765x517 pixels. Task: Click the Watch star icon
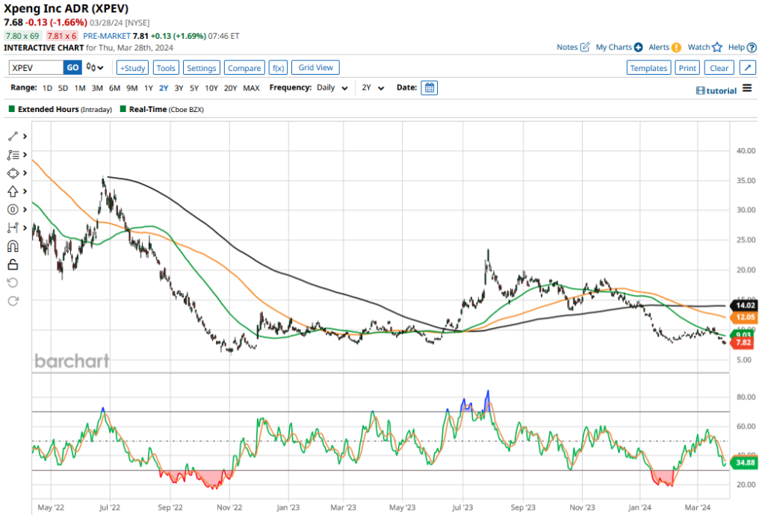[717, 47]
